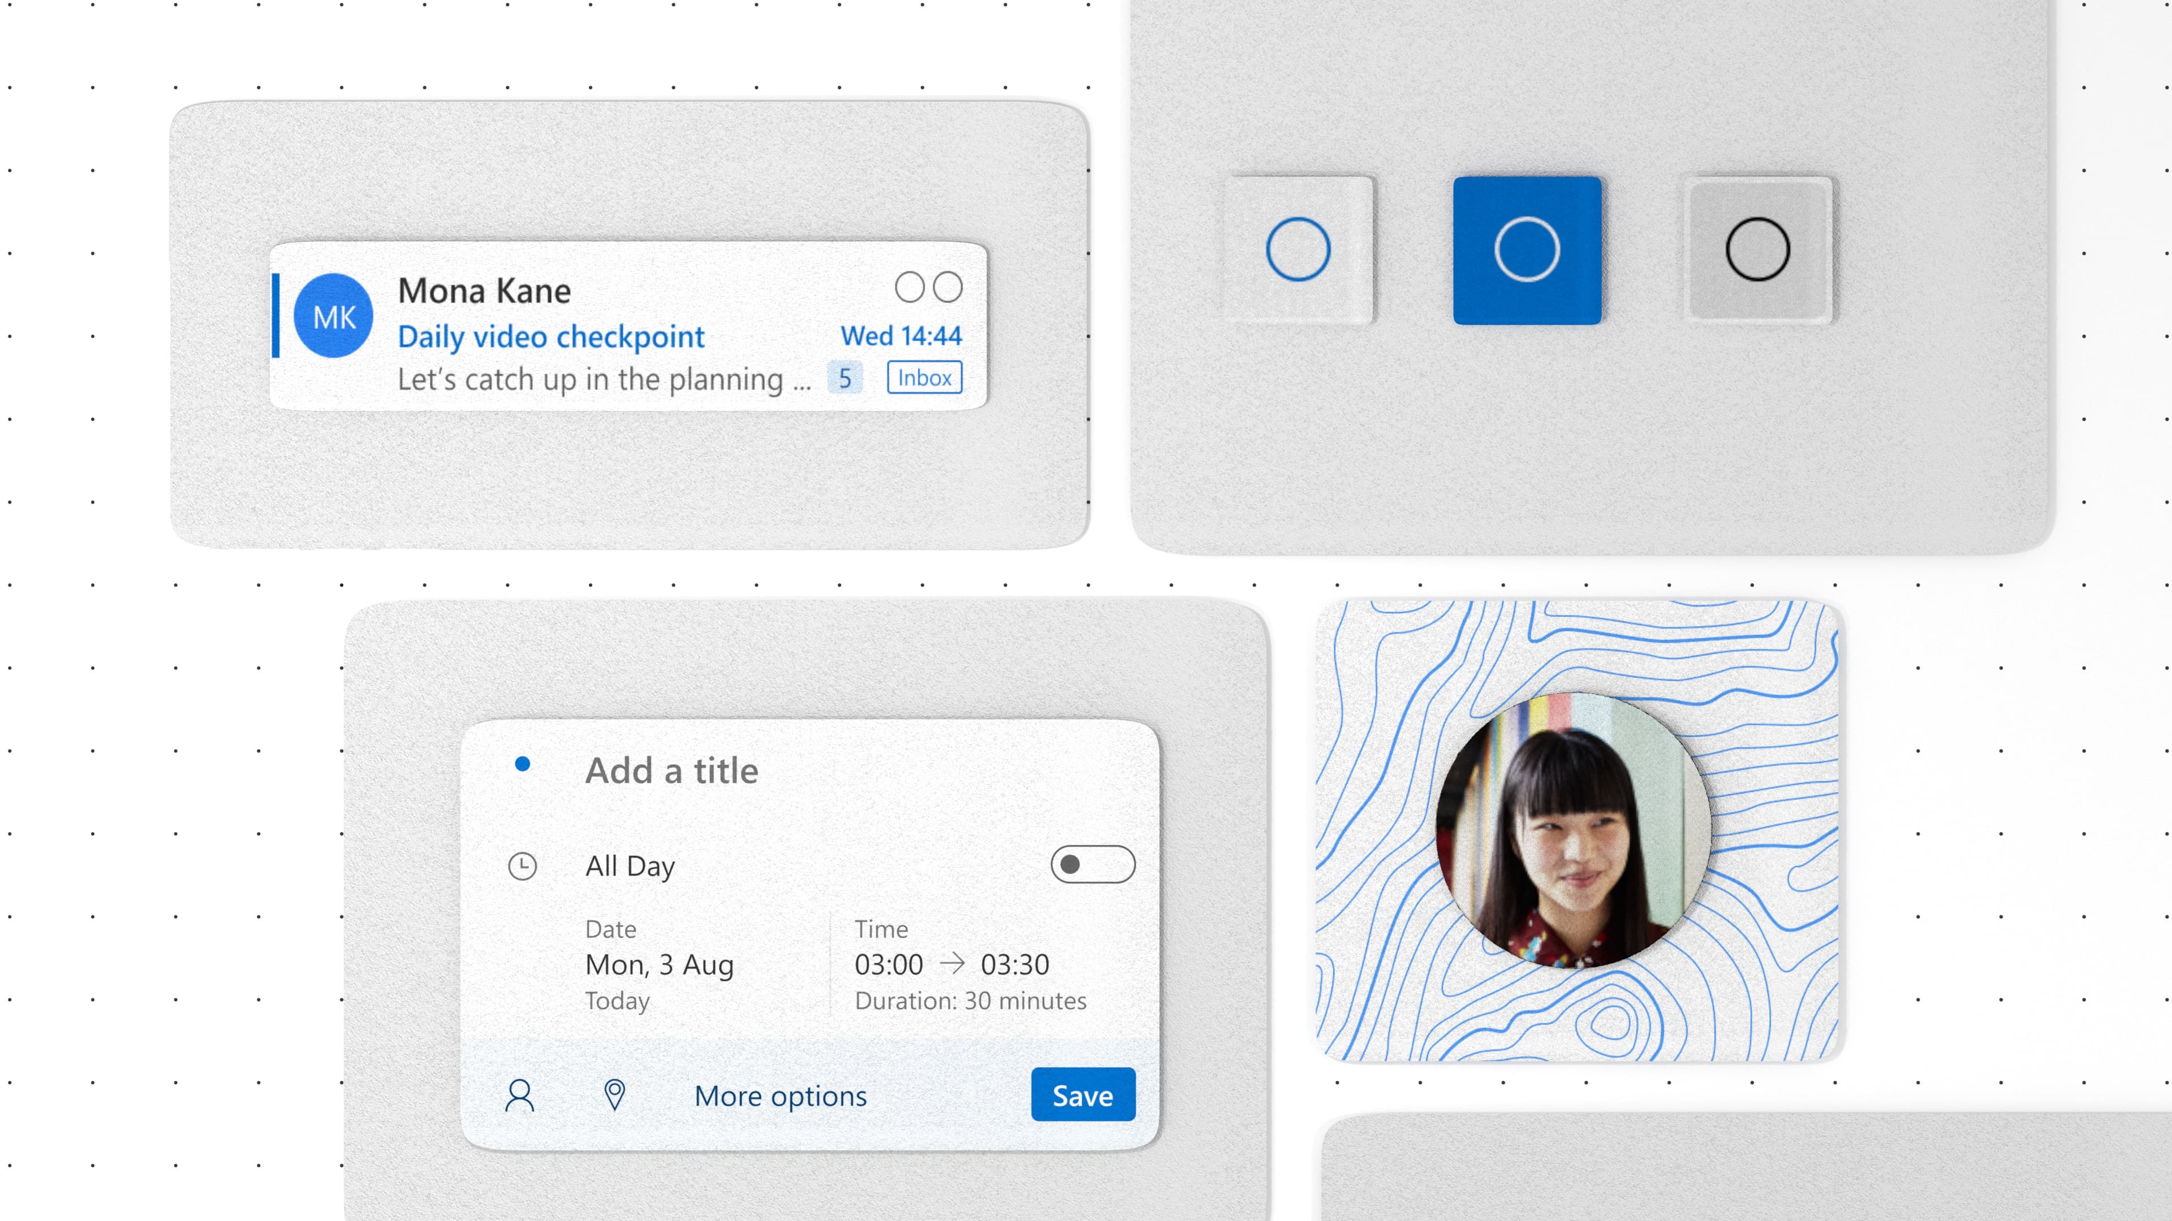Click the Mona Kane sender name
The height and width of the screenshot is (1221, 2172).
pos(484,291)
